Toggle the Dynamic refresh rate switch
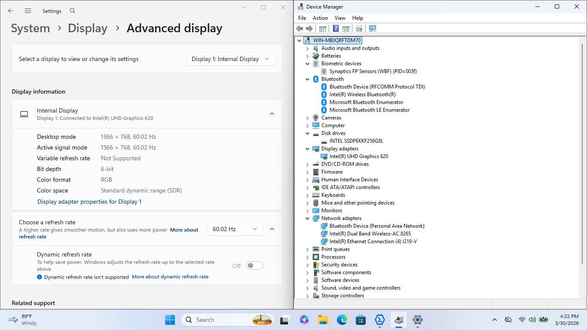This screenshot has width=587, height=330. tap(254, 266)
